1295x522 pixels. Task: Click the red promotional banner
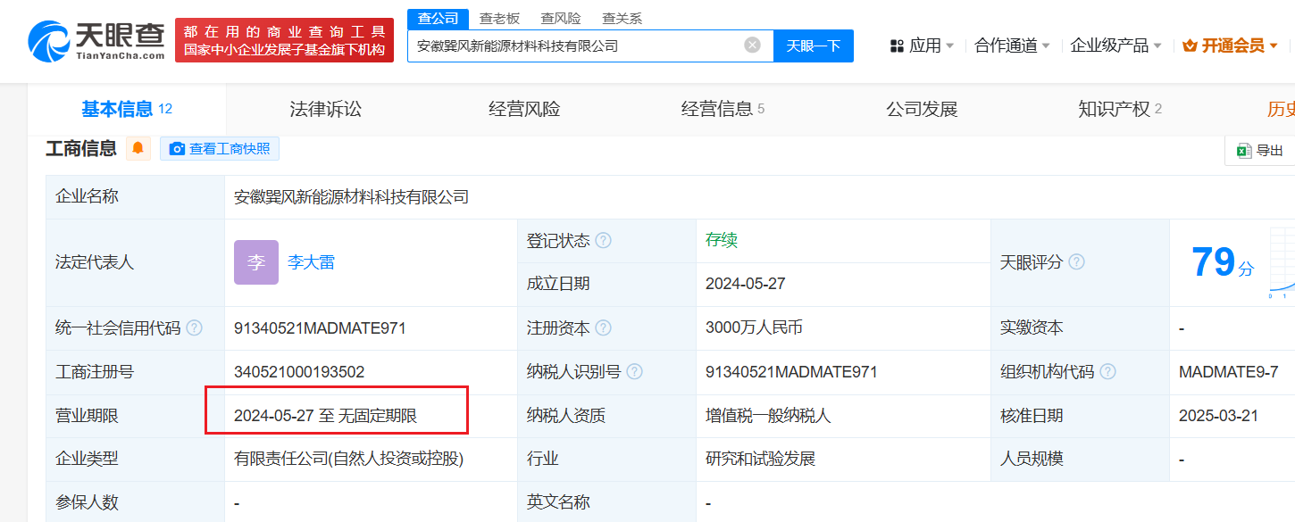tap(284, 40)
